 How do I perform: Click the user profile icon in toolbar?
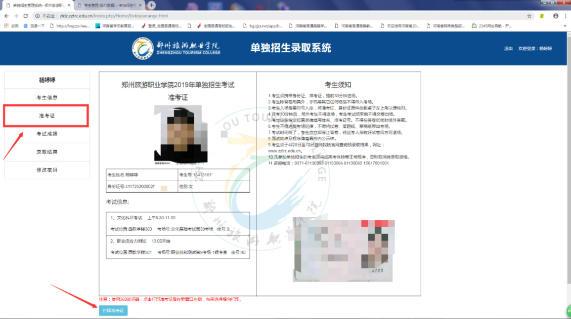coord(556,16)
